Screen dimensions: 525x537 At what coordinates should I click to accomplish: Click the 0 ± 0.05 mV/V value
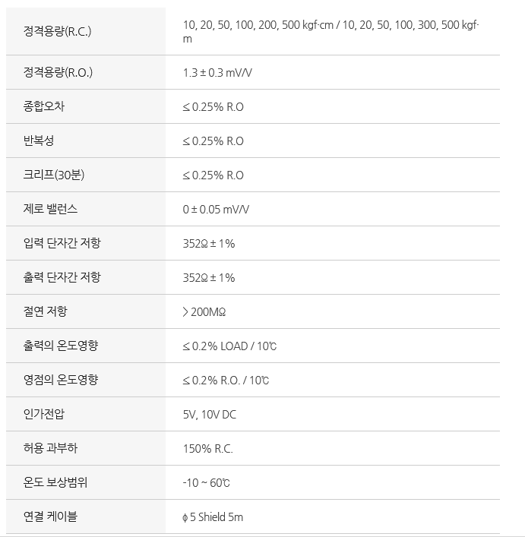(216, 209)
